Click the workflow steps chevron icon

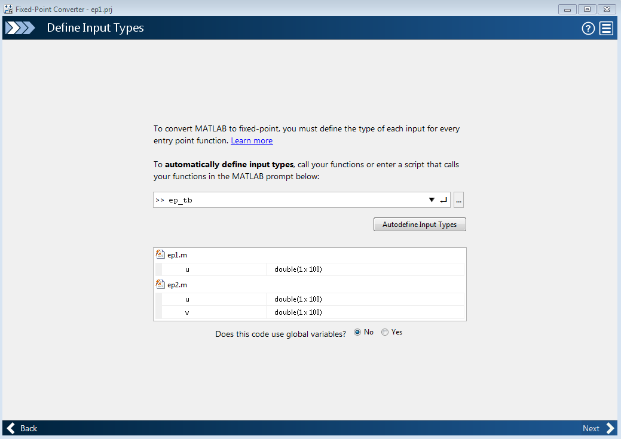click(20, 28)
